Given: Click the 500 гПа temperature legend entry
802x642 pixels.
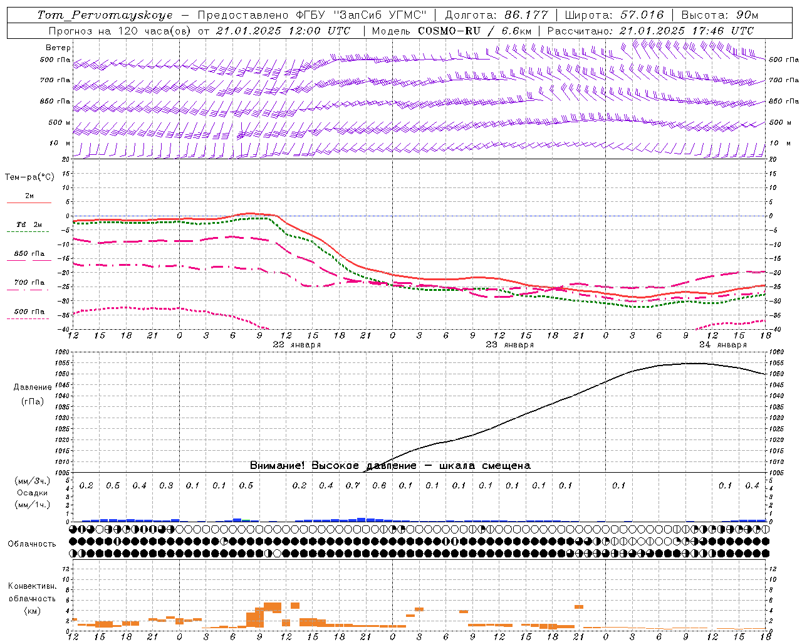Looking at the screenshot, I should (x=29, y=312).
